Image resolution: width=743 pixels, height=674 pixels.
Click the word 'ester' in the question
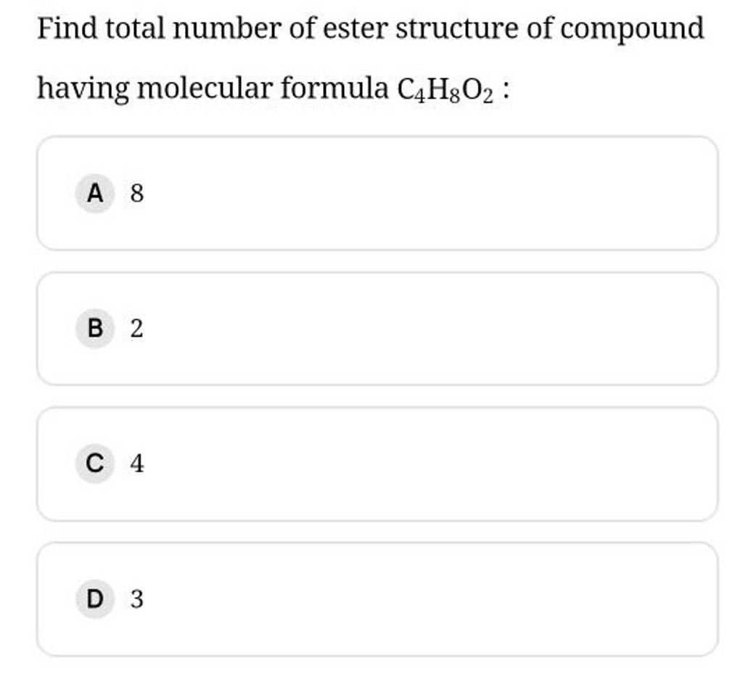(356, 28)
